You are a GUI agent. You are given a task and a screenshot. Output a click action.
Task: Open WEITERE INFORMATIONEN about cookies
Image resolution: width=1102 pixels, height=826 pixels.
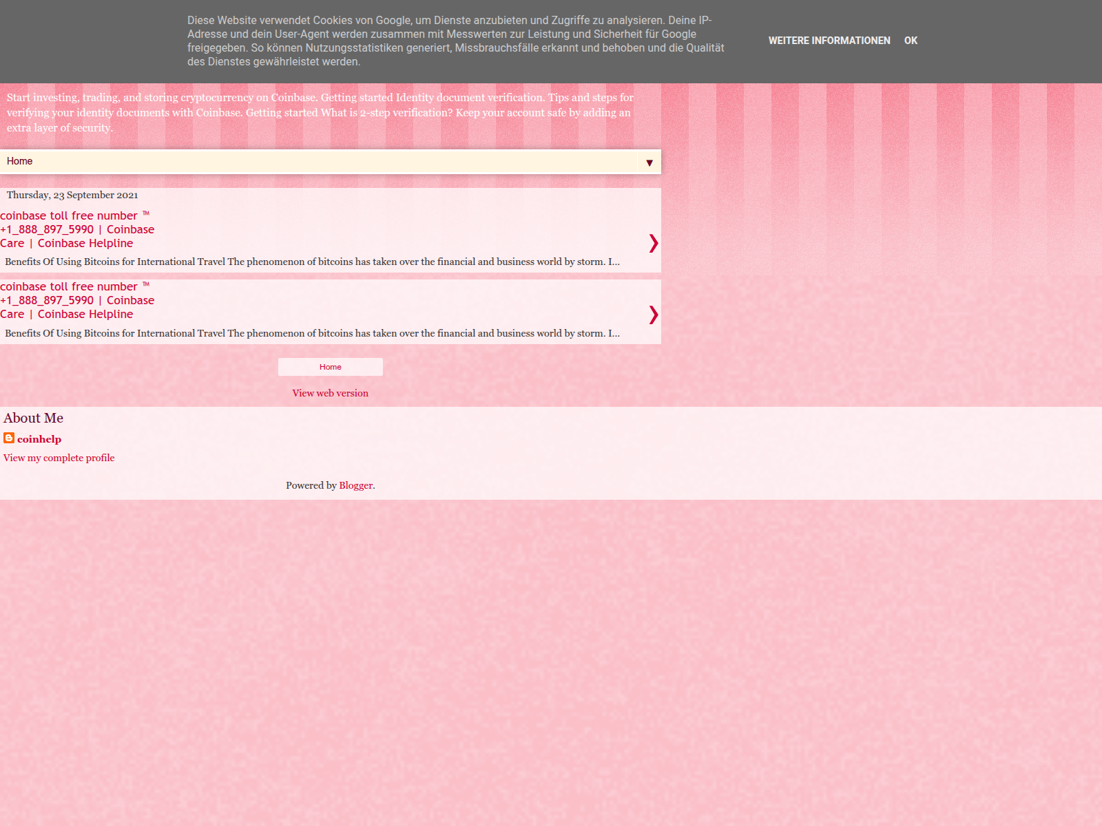point(829,41)
